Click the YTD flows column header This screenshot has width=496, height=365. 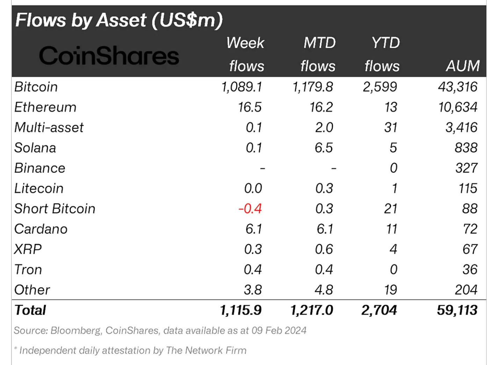383,54
